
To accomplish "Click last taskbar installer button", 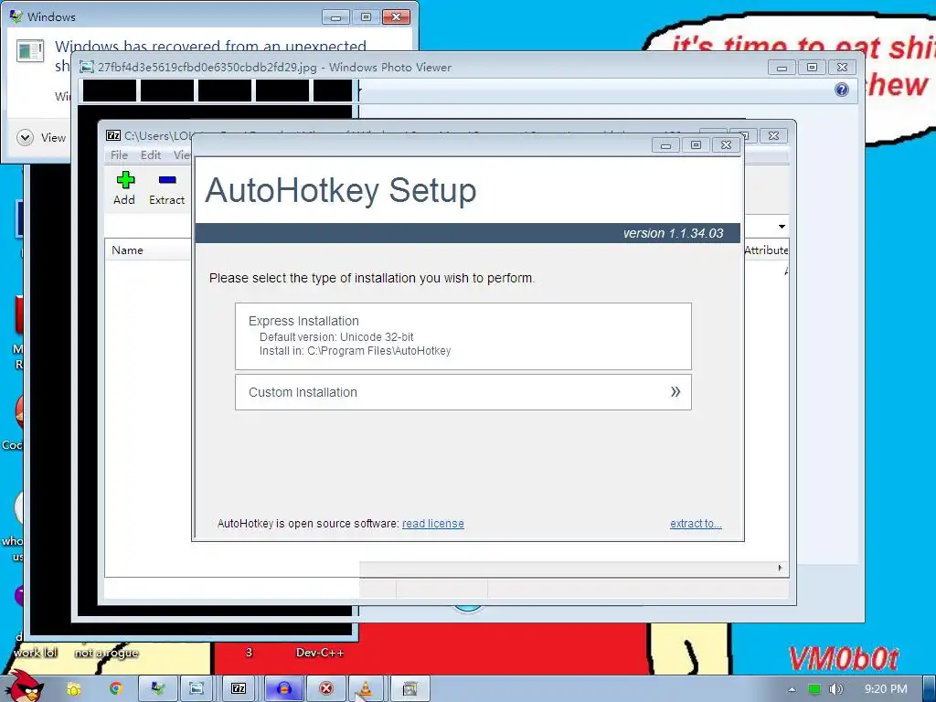I will (409, 689).
